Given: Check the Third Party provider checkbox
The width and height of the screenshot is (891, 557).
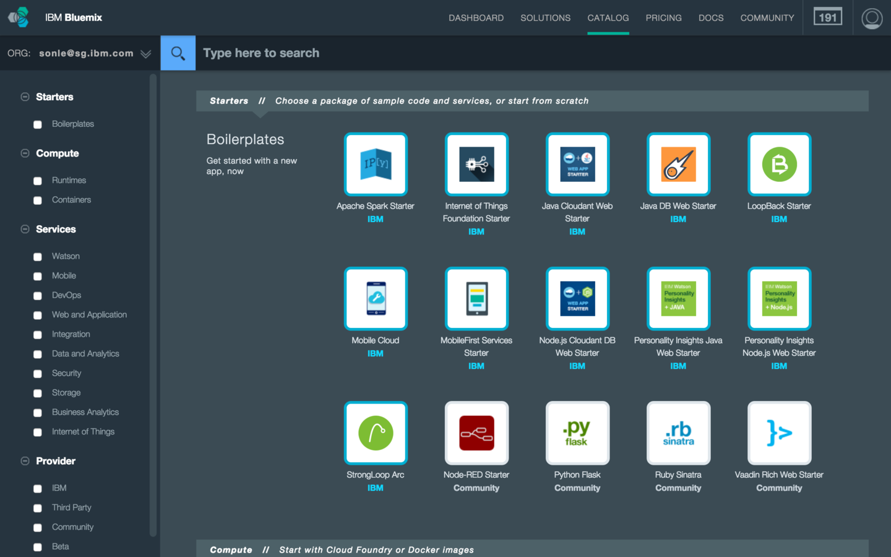Looking at the screenshot, I should click(38, 507).
